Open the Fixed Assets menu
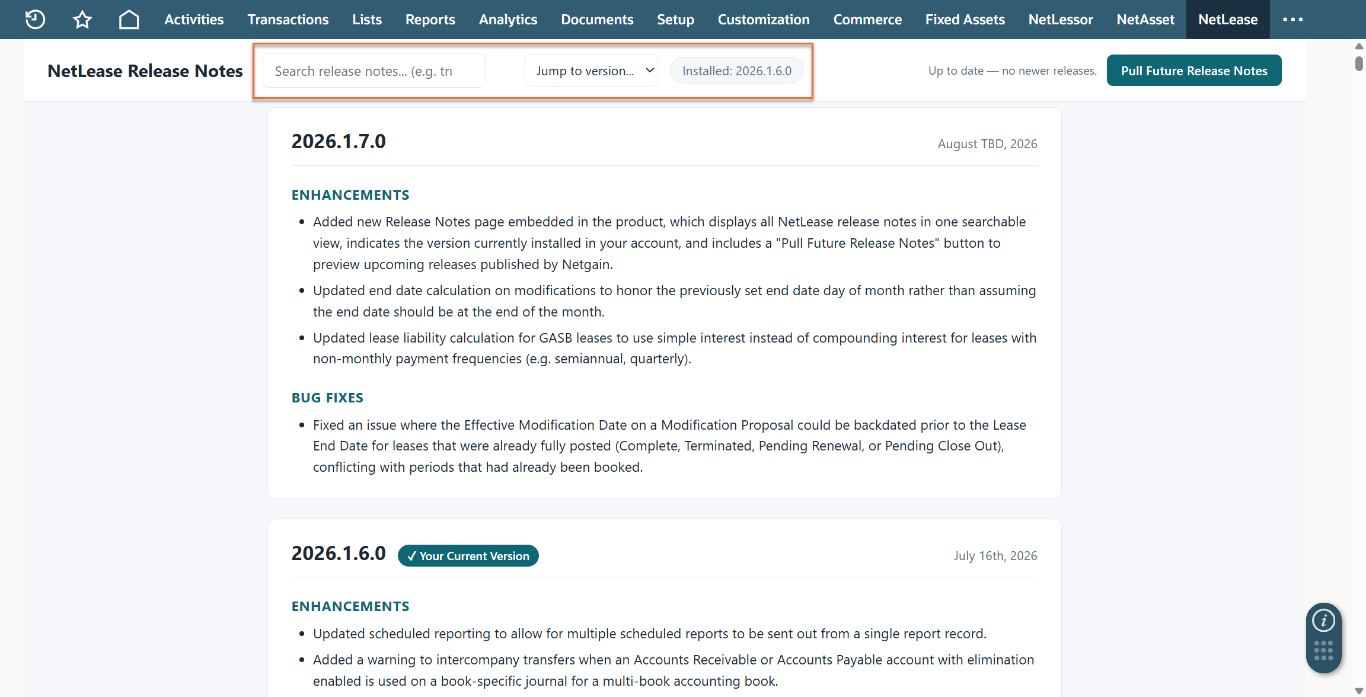This screenshot has height=697, width=1366. tap(965, 20)
